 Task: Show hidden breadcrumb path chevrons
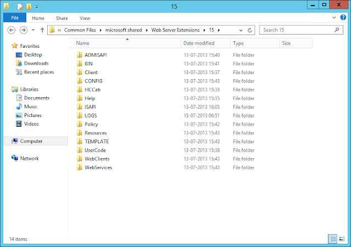(x=59, y=30)
